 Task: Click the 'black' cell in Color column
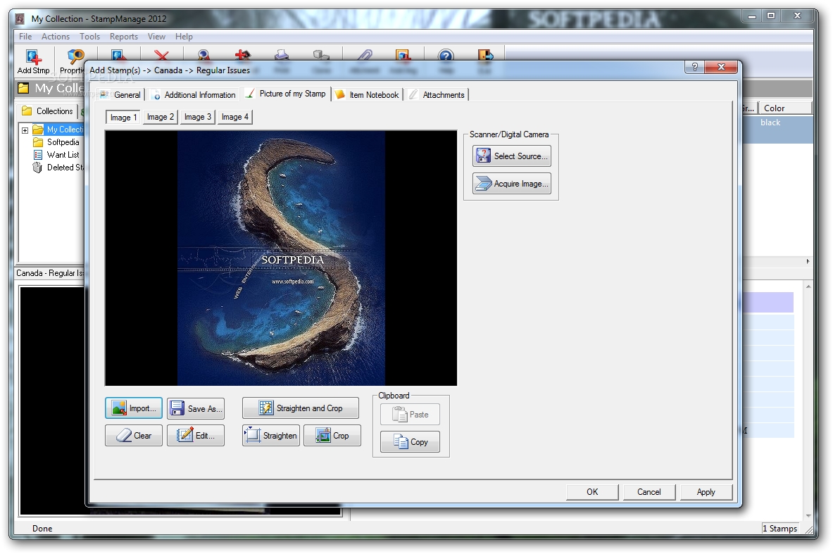(770, 122)
